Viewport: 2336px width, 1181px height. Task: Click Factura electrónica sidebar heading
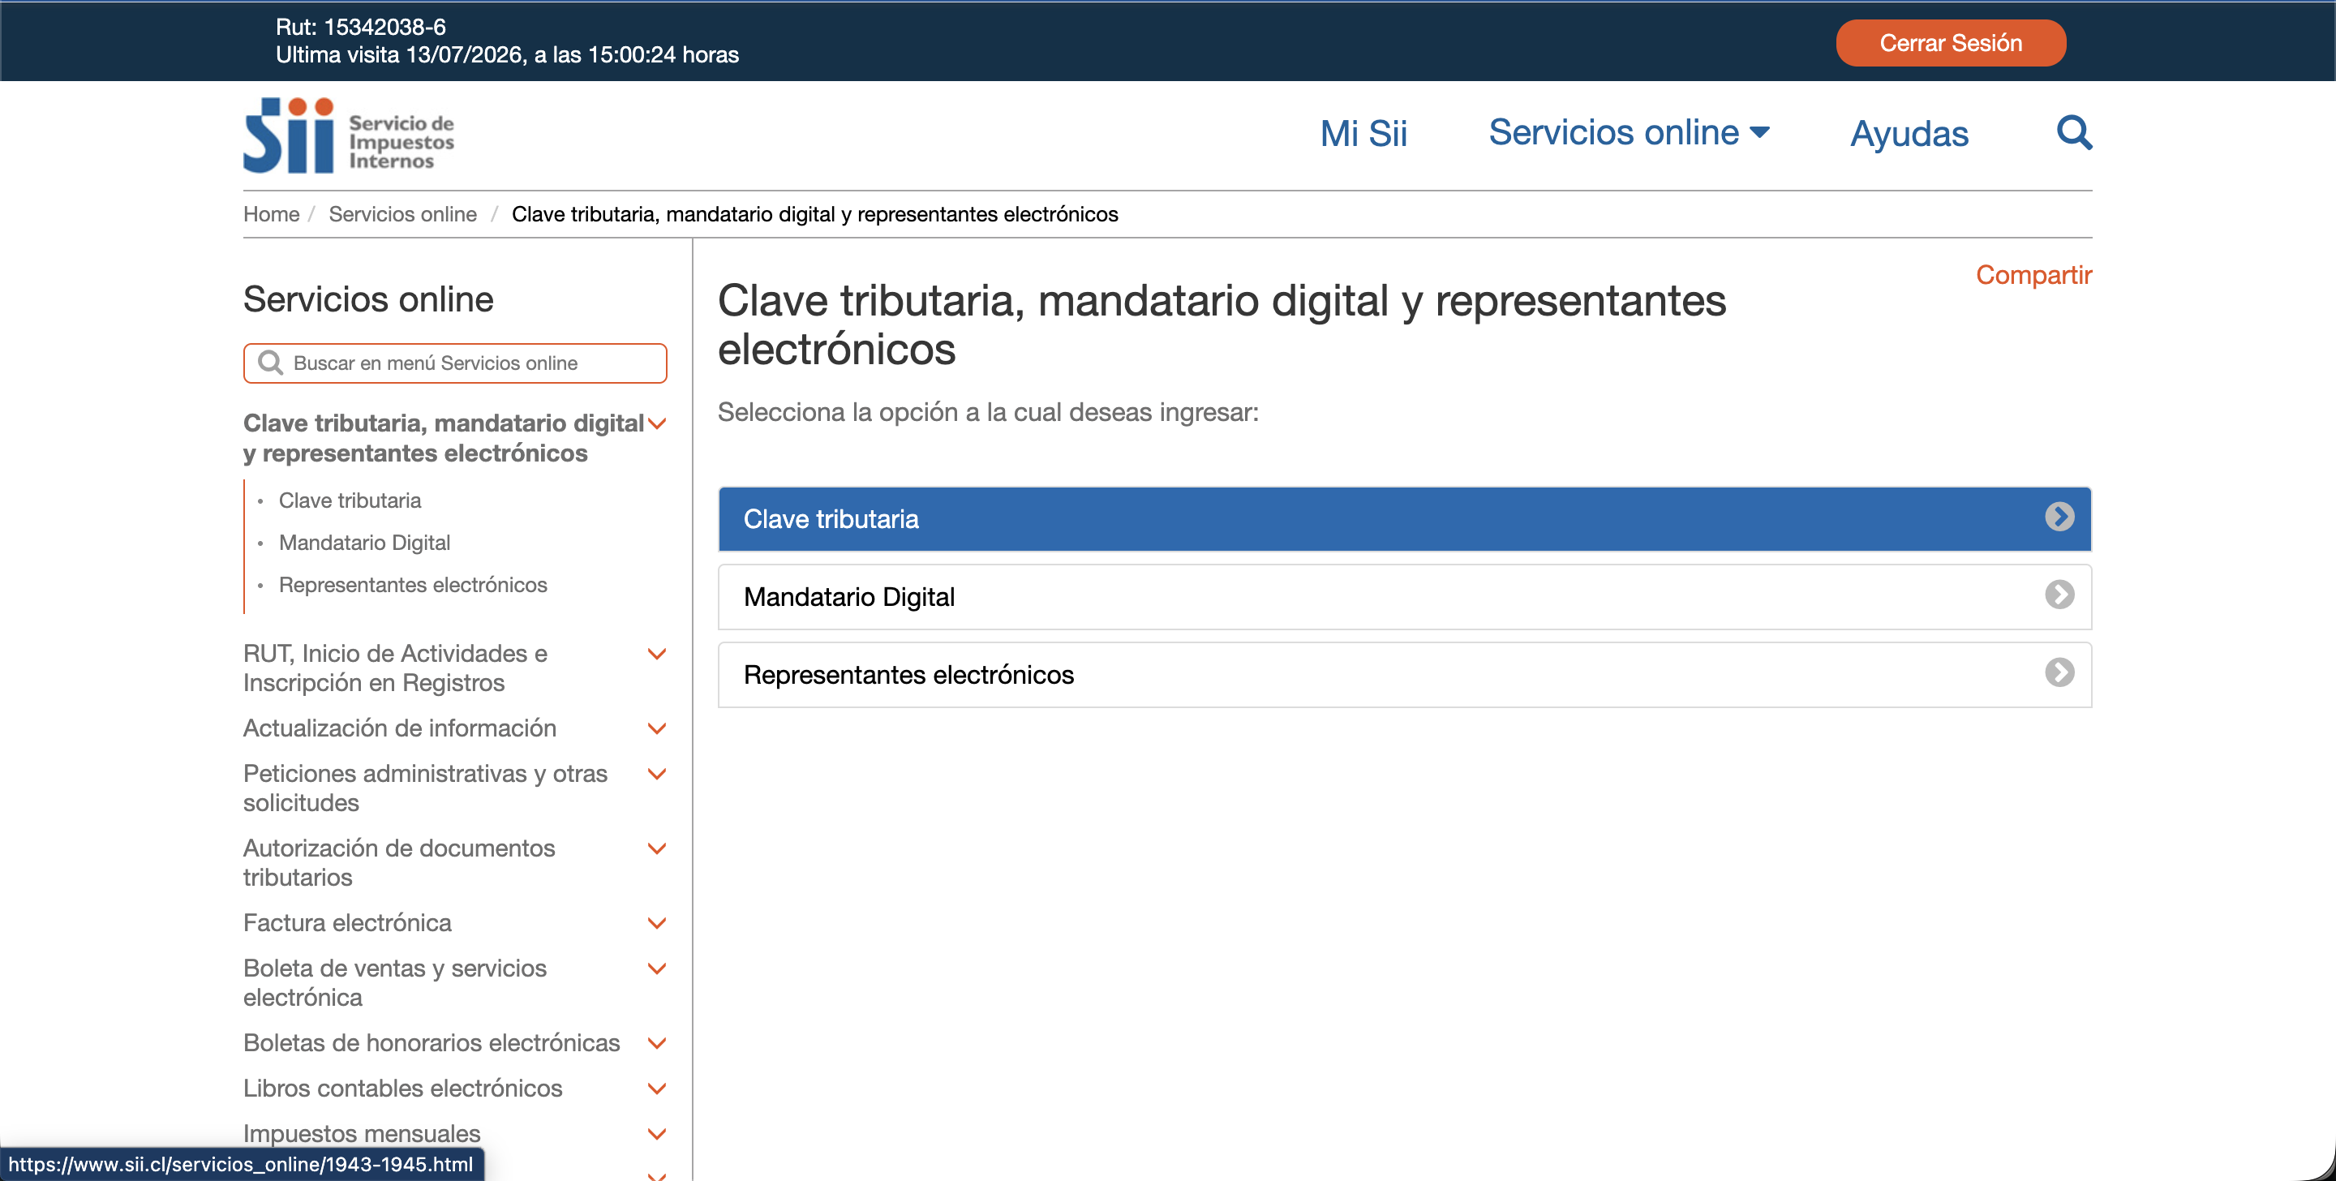click(347, 923)
